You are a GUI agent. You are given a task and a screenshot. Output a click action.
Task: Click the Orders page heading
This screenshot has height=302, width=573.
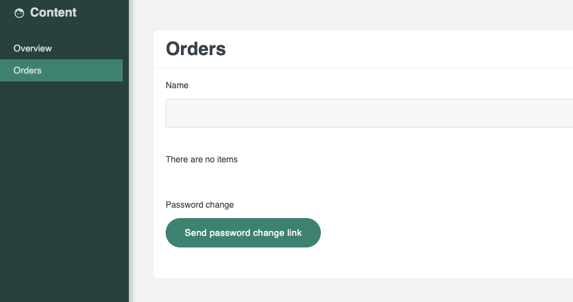pos(196,49)
